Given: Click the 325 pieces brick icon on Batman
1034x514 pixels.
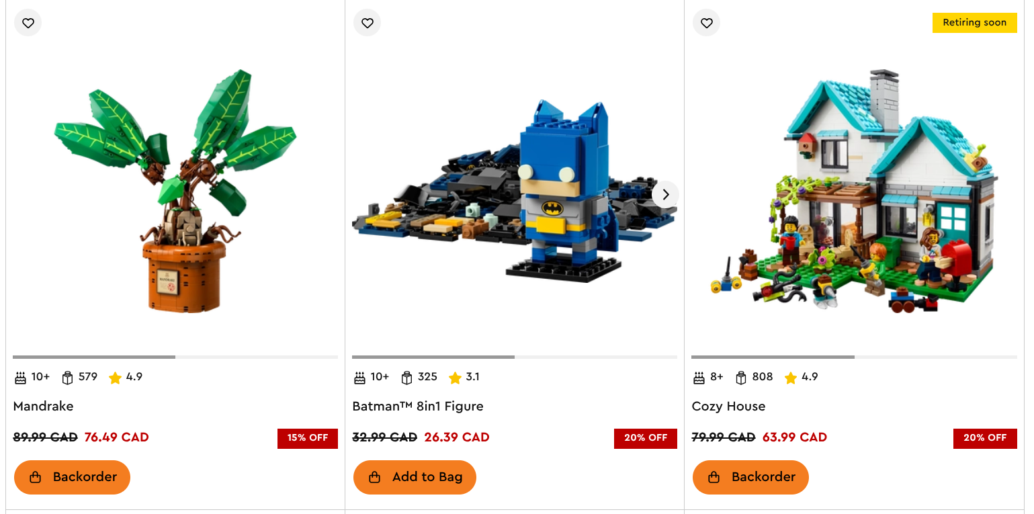Looking at the screenshot, I should (x=406, y=378).
